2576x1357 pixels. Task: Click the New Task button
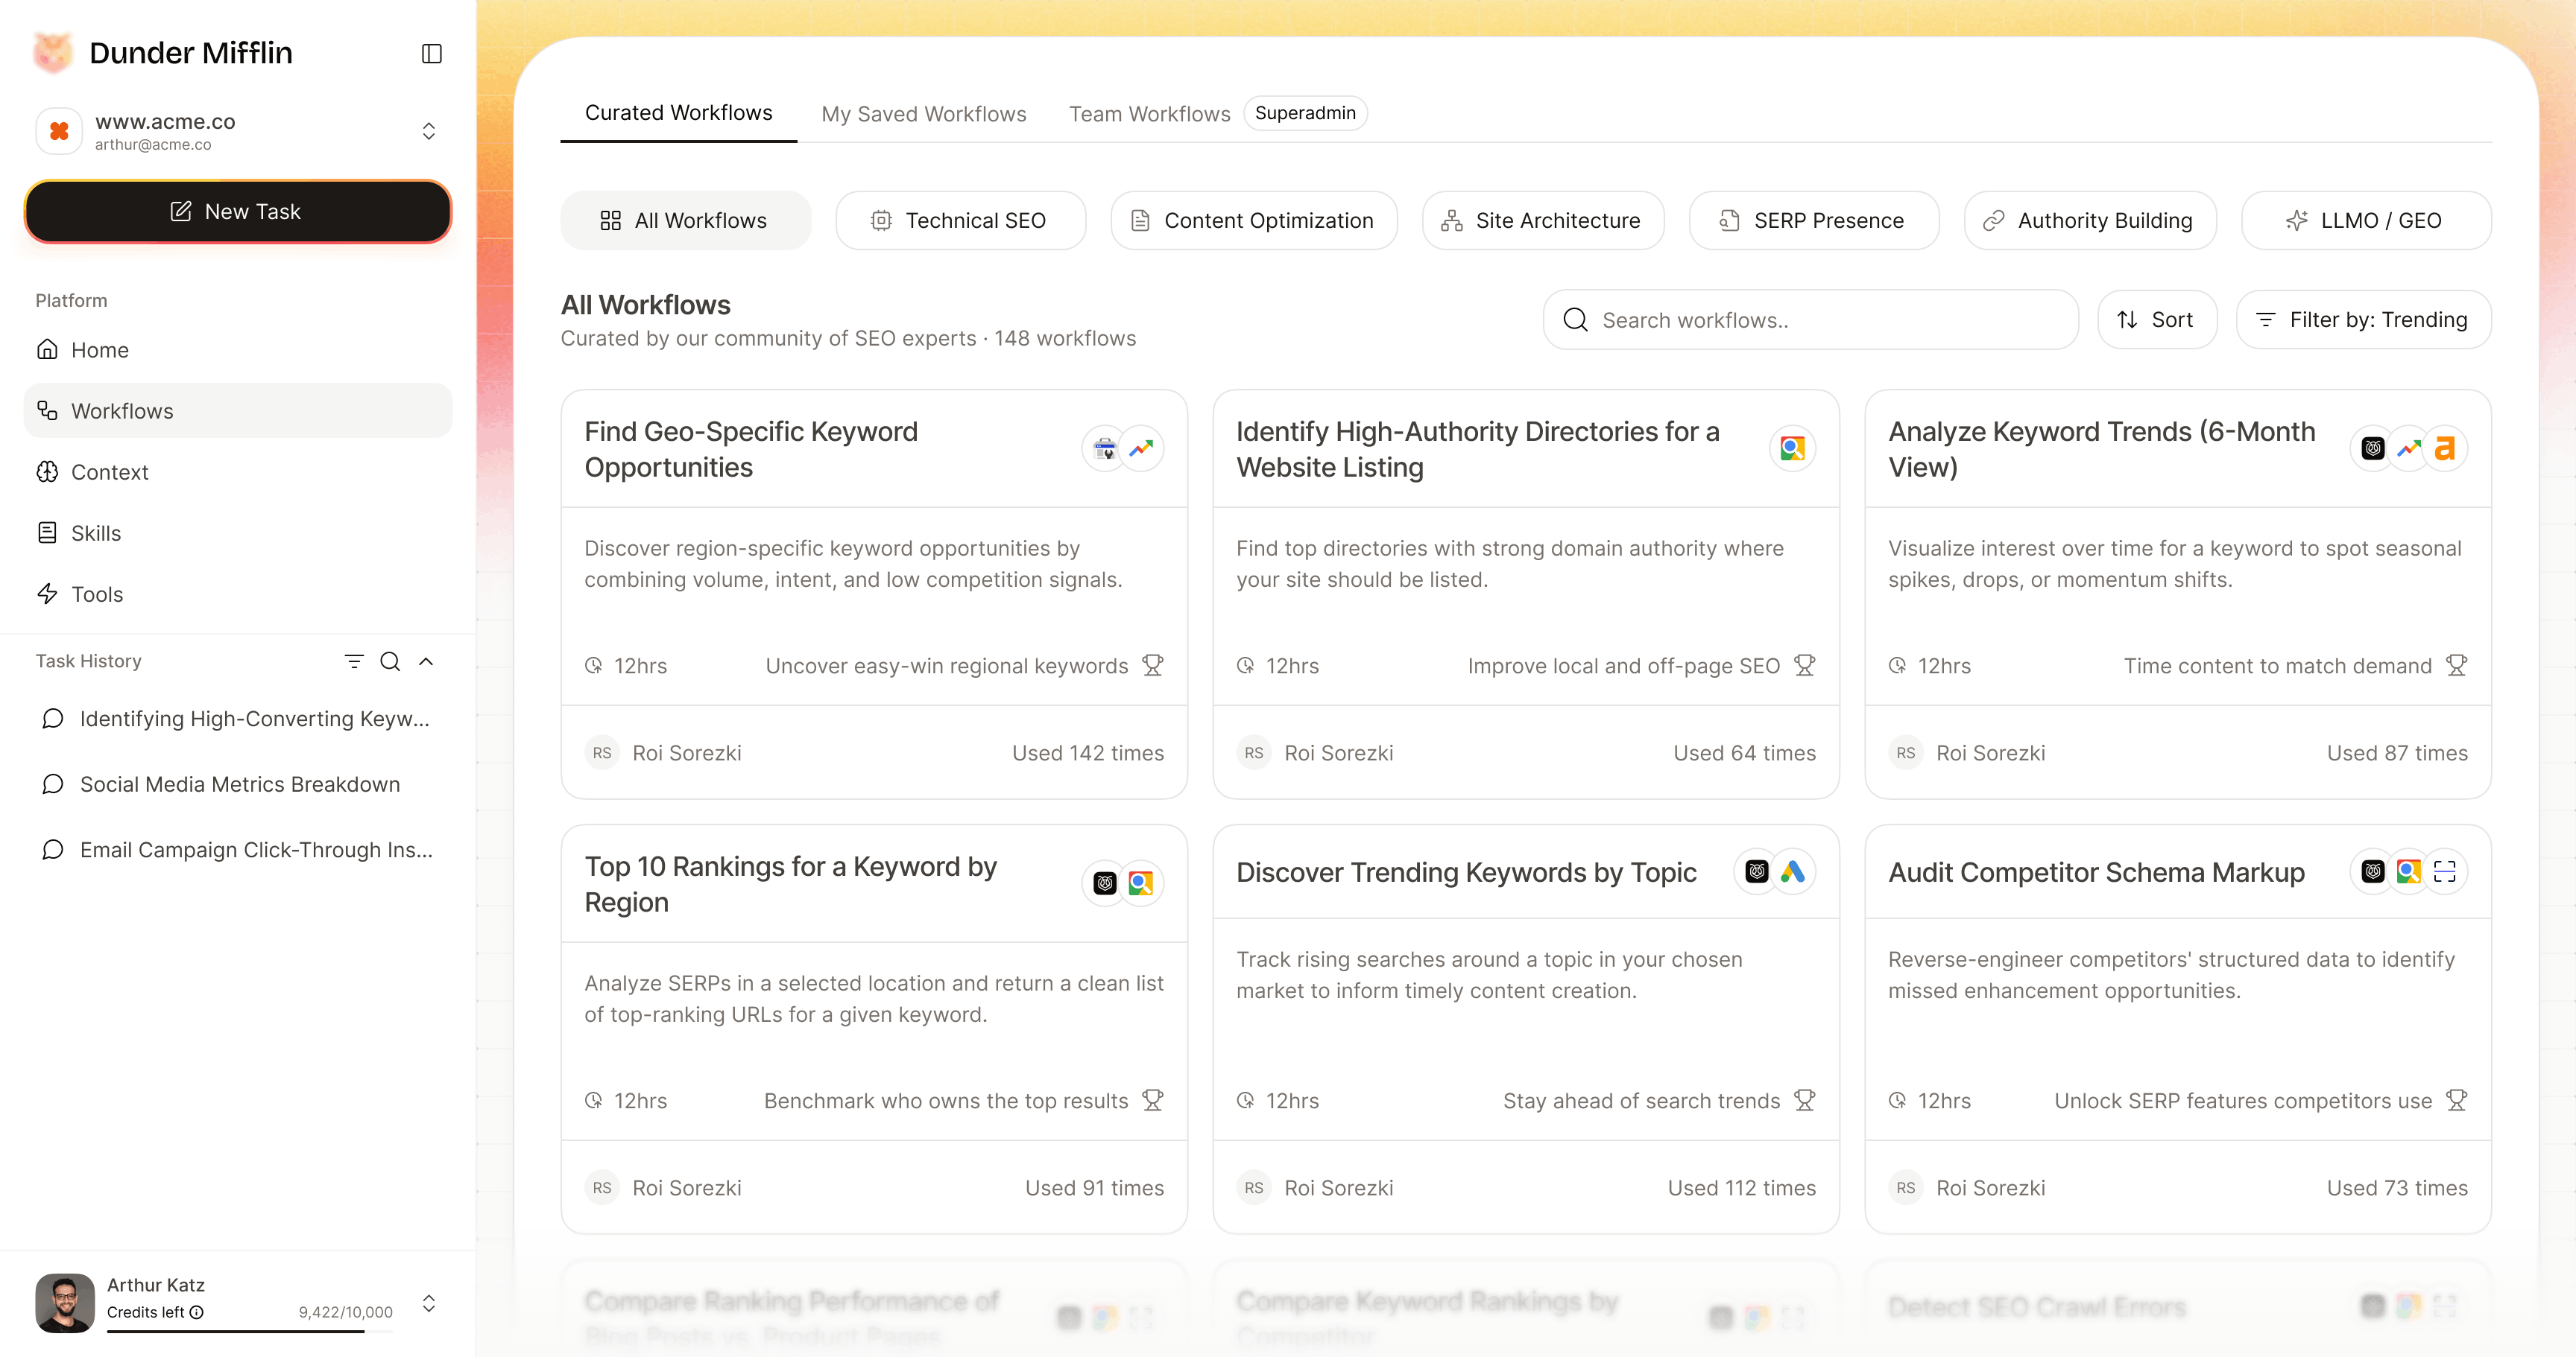pos(237,212)
